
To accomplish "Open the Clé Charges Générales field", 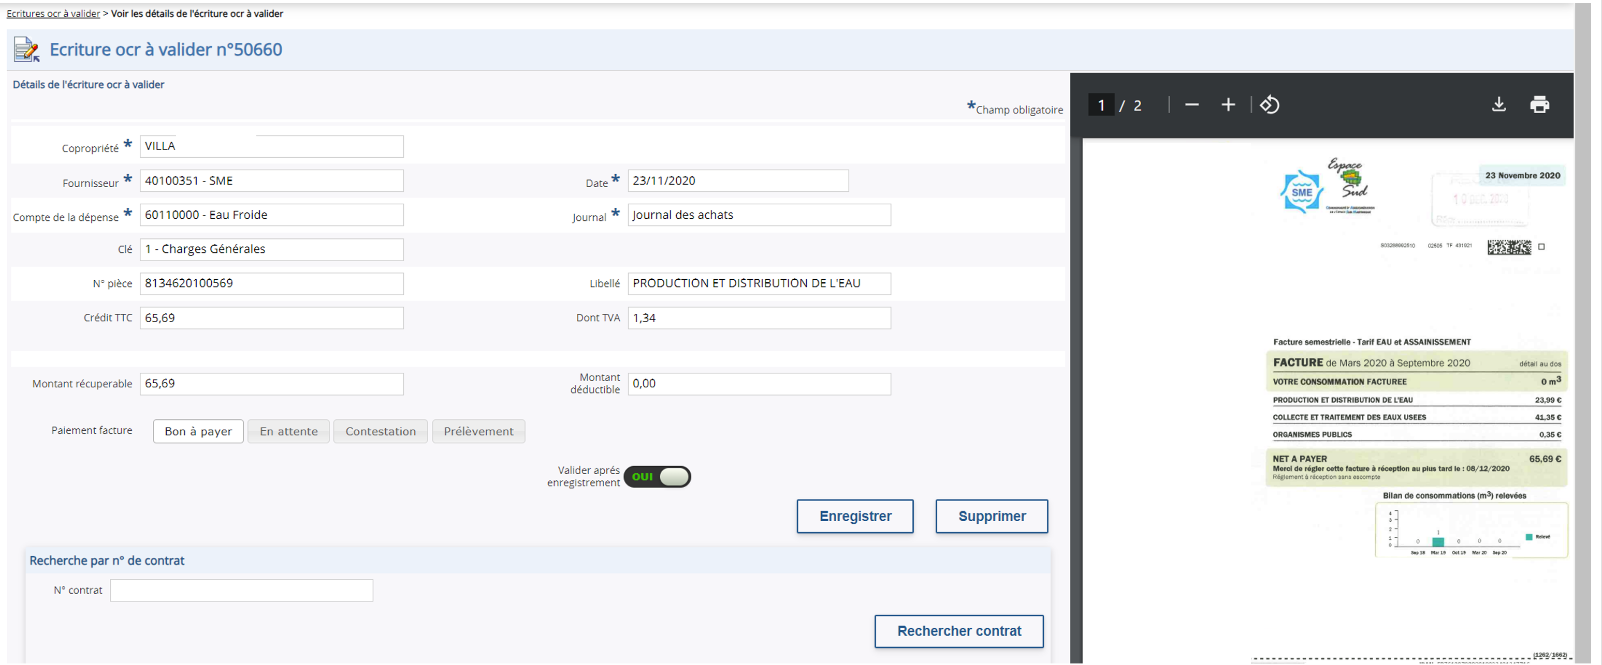I will [x=272, y=250].
